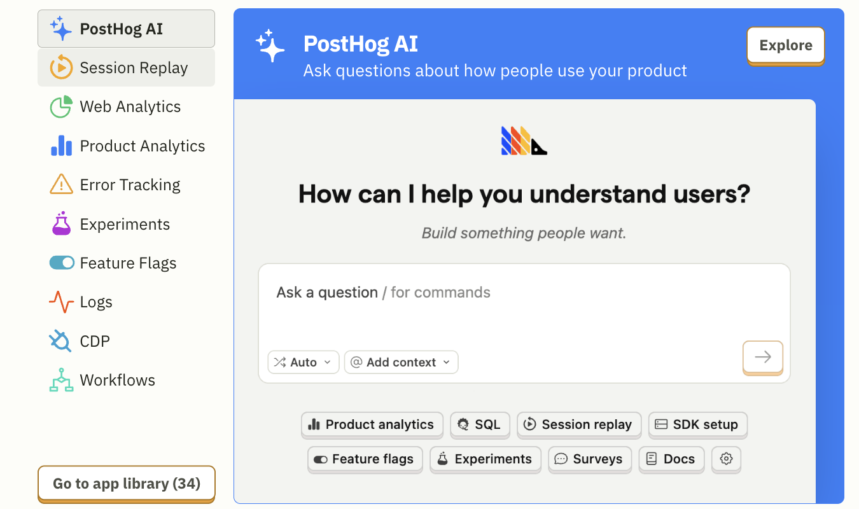Open the Auto mode dropdown
859x509 pixels.
tap(304, 362)
